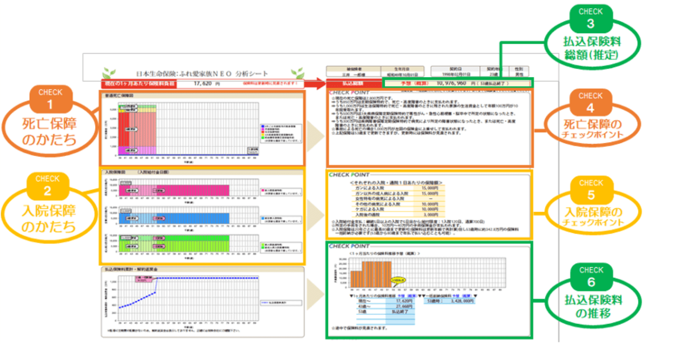Click the "生年月日" header cell
The width and height of the screenshot is (676, 345).
402,69
